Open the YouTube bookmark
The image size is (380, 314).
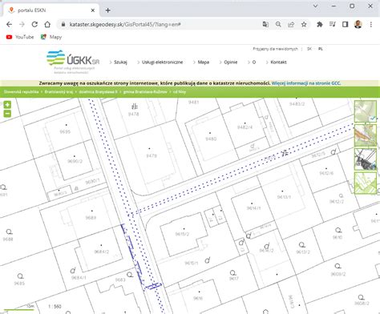click(20, 37)
